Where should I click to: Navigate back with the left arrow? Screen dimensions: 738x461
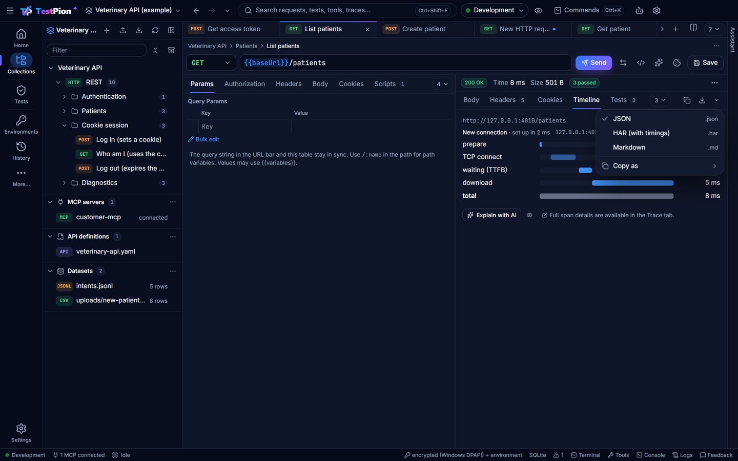[x=196, y=10]
